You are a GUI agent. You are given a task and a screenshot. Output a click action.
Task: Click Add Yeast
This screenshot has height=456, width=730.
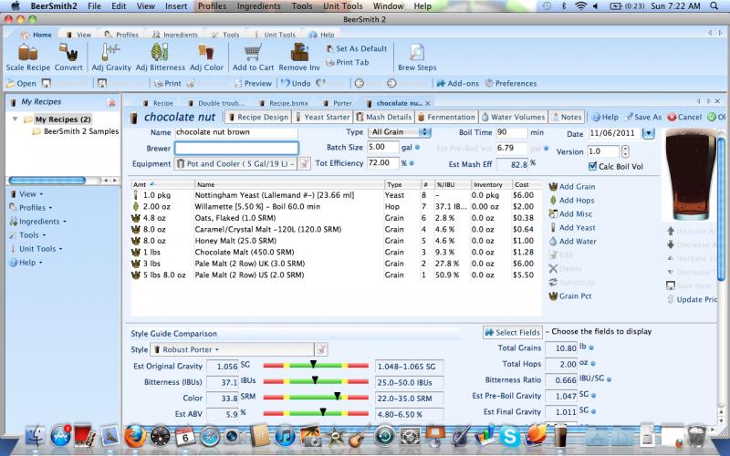(x=572, y=227)
